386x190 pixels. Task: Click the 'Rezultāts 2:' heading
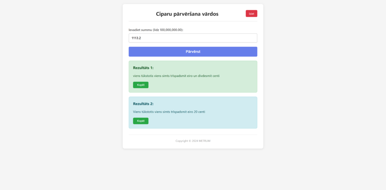(143, 104)
